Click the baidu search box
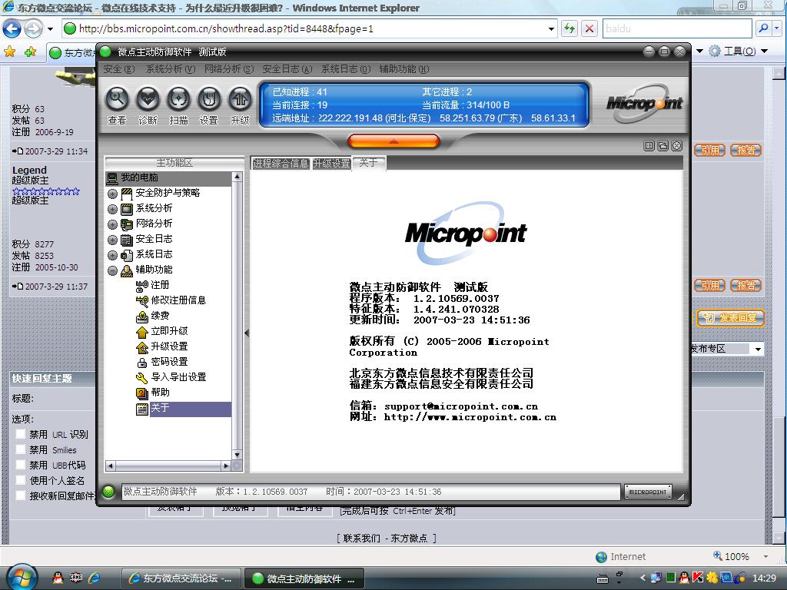This screenshot has height=590, width=787. pyautogui.click(x=678, y=28)
